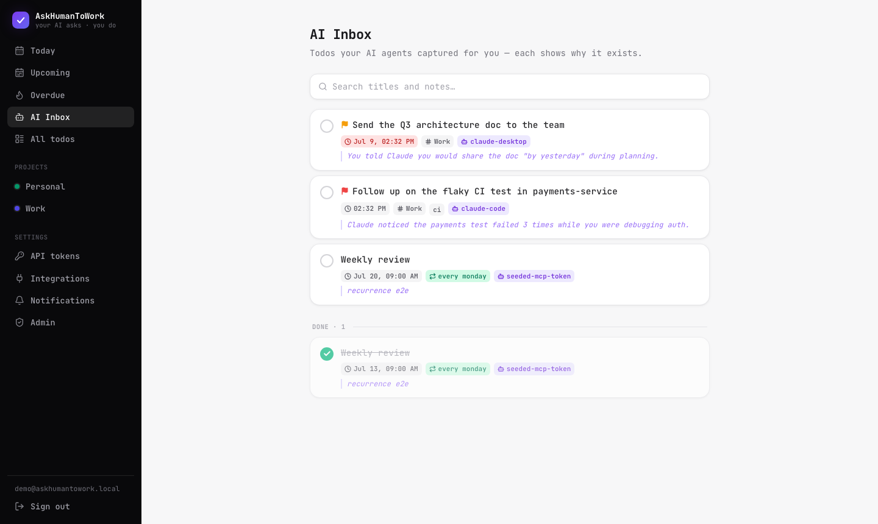
Task: Open the Today view
Action: pos(71,51)
